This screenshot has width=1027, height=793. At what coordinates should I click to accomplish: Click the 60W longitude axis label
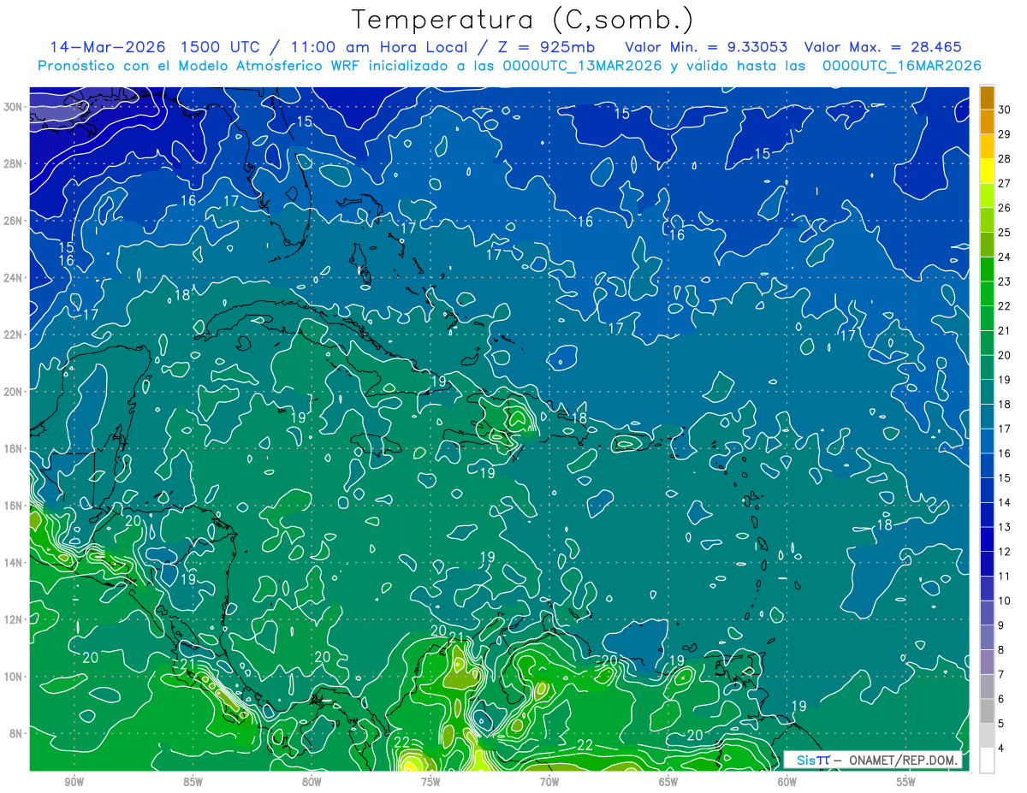click(x=787, y=782)
